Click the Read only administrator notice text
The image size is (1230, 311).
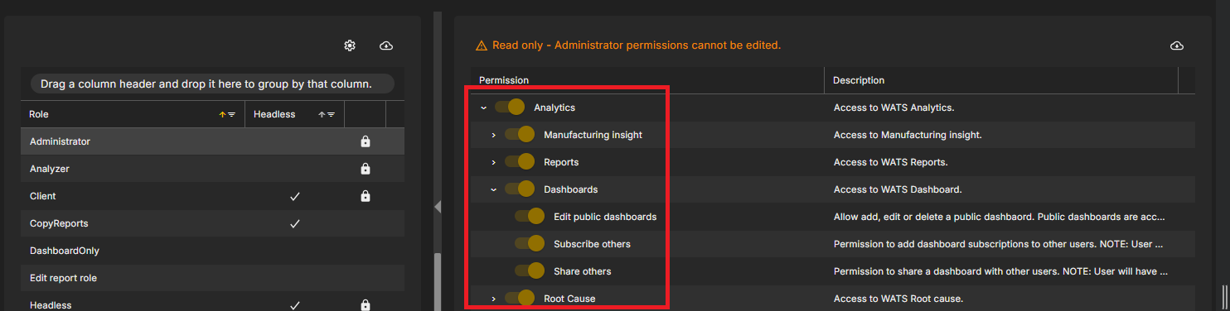point(637,45)
